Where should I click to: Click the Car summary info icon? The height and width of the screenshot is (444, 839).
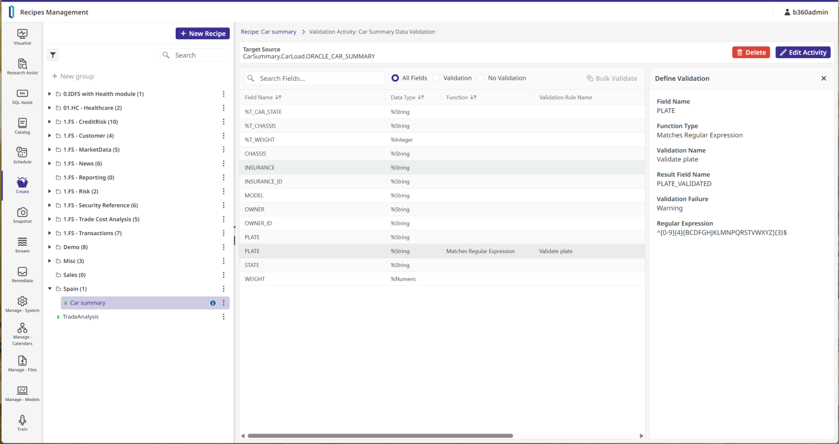[x=213, y=303]
